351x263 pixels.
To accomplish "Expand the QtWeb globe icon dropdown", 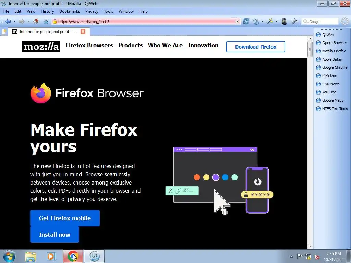I will point(263,22).
